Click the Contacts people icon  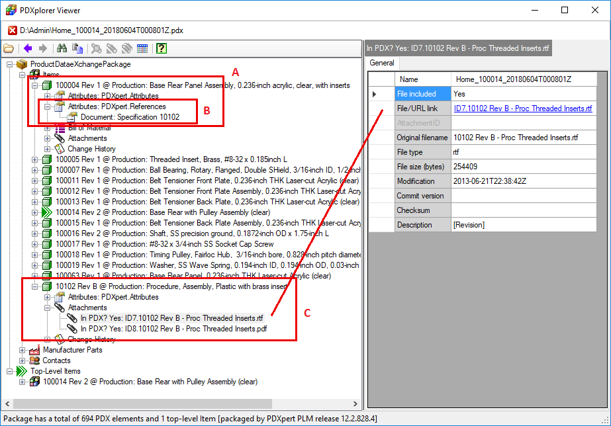tap(34, 361)
